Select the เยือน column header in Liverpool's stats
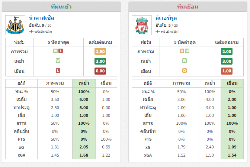The image size is (250, 167). click(x=232, y=83)
